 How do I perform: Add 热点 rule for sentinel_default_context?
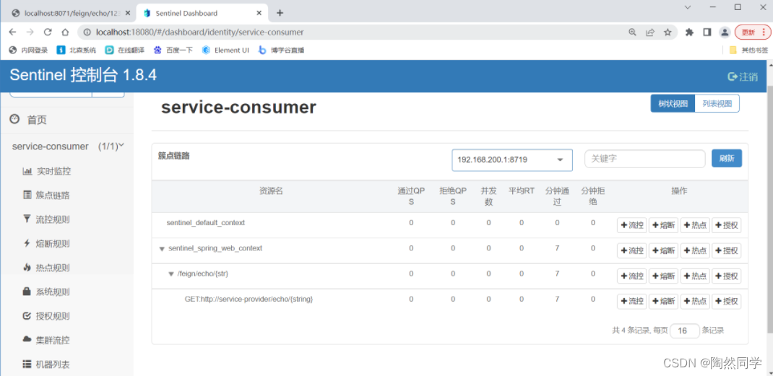tap(695, 225)
